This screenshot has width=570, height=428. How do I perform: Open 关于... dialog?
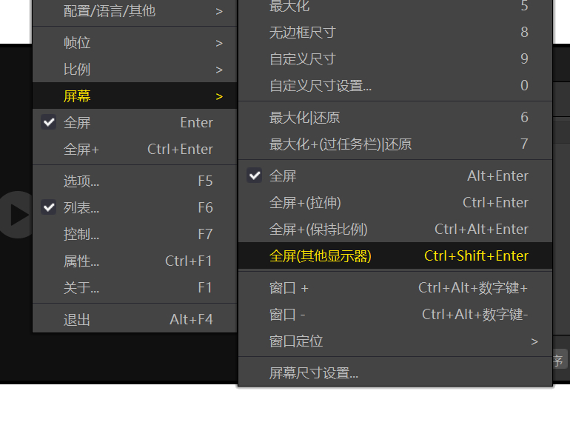(x=135, y=287)
